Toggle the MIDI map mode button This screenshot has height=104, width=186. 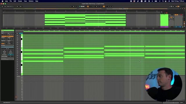click(x=176, y=6)
